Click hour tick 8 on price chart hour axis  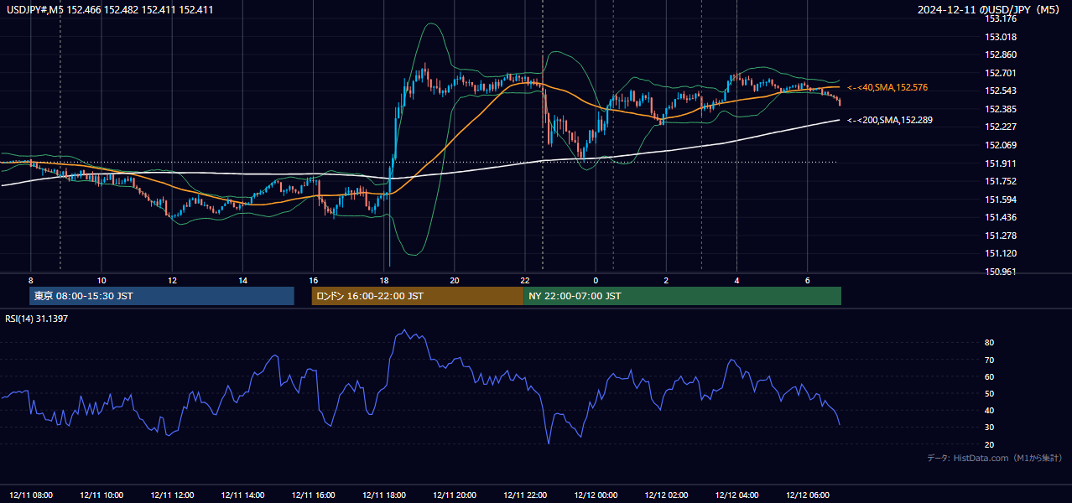pos(31,280)
